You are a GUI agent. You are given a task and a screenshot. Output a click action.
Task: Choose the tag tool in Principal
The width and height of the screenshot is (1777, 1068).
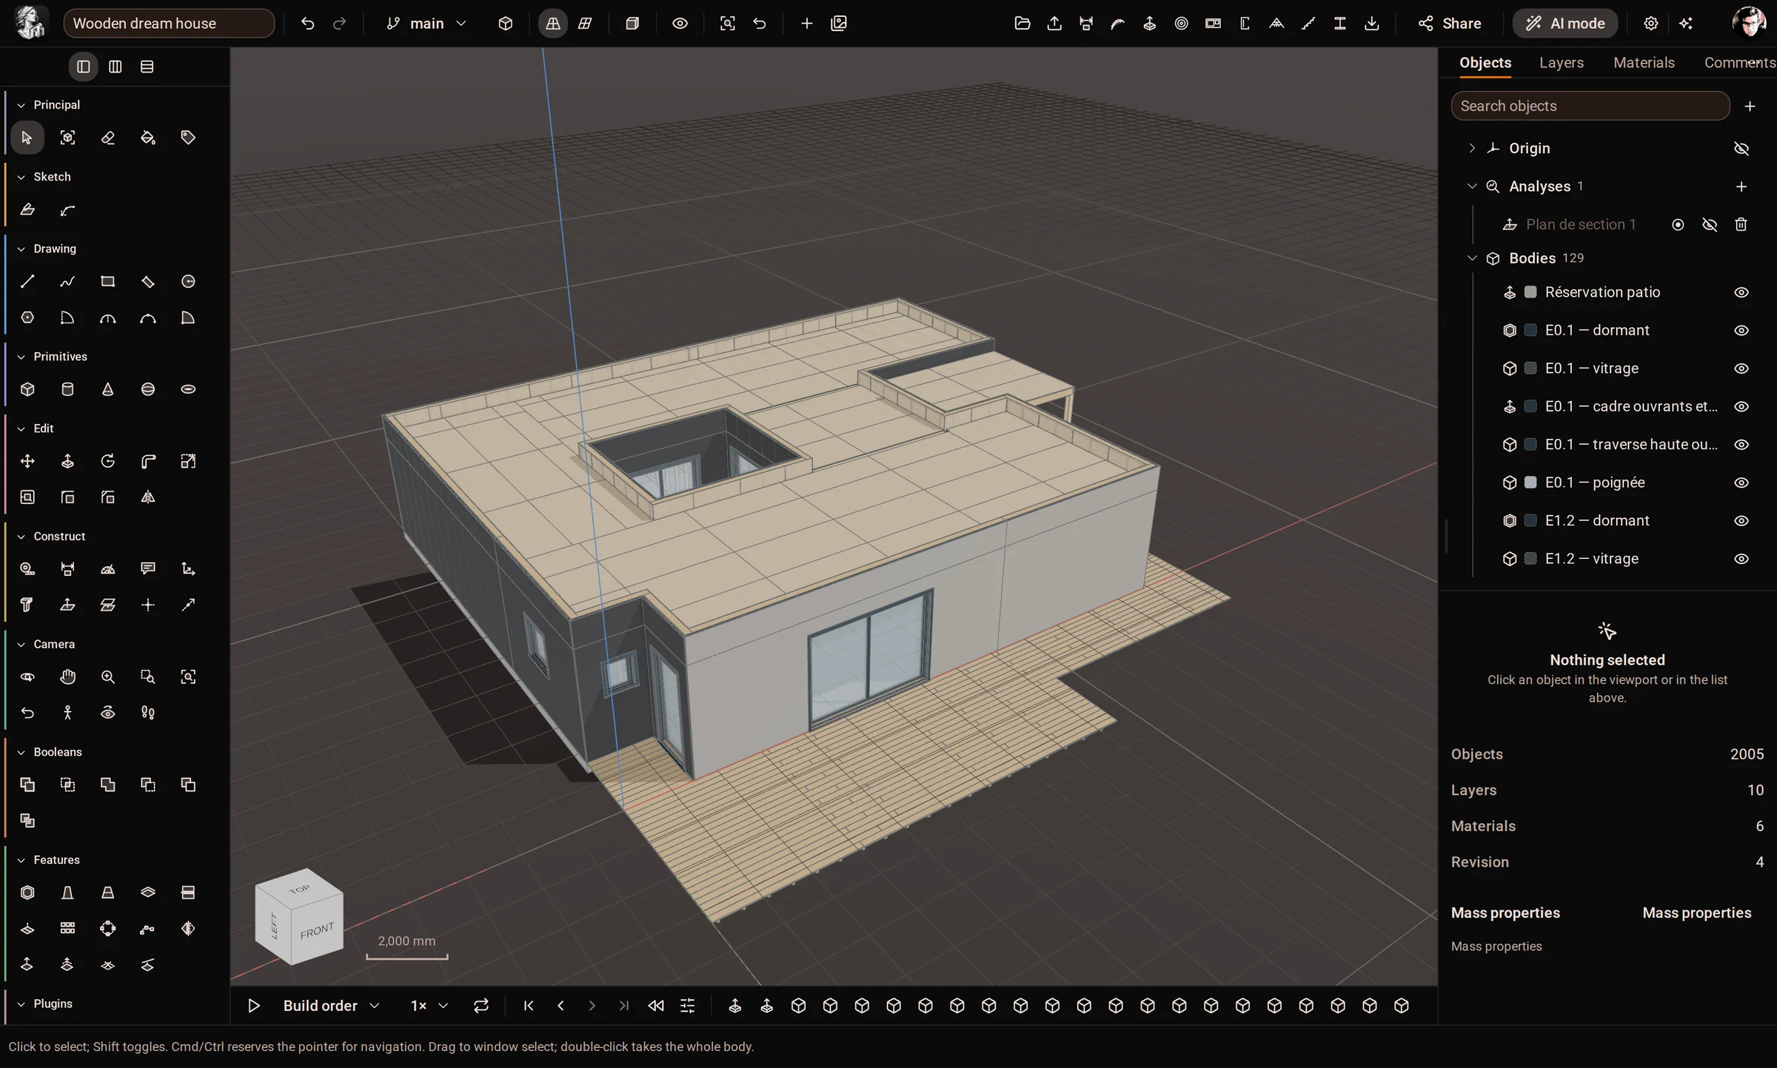tap(188, 138)
